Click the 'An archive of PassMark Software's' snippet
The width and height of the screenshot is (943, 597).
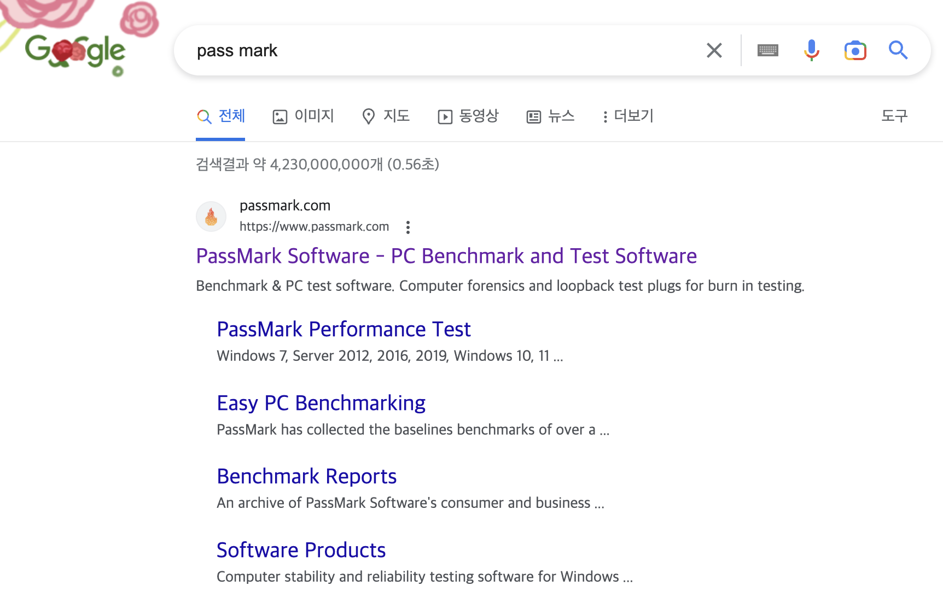410,502
